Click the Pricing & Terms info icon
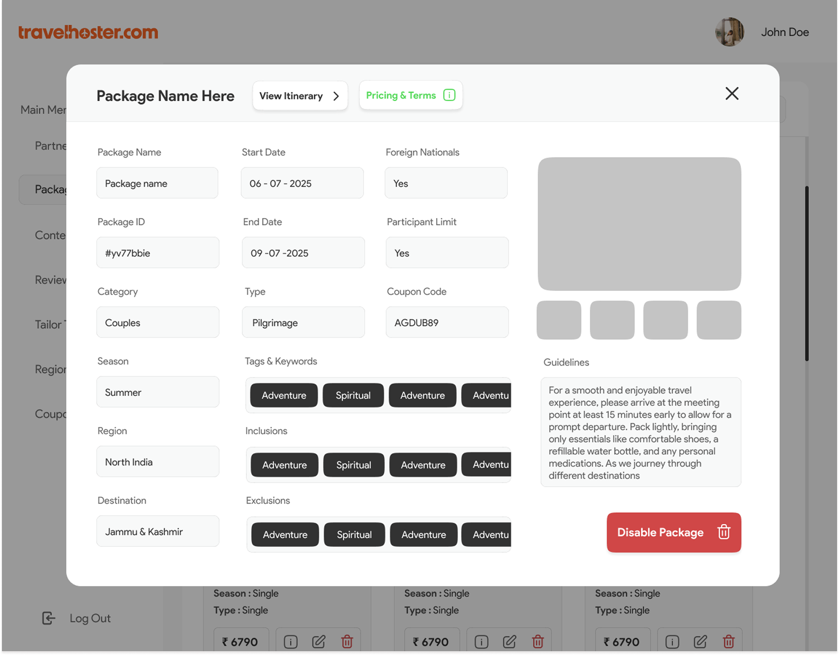The image size is (839, 655). tap(449, 95)
